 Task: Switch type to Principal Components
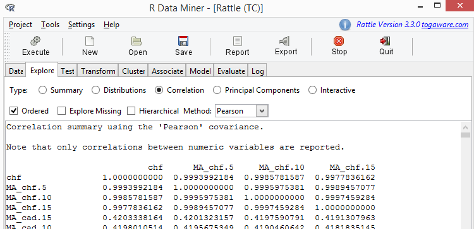[217, 90]
